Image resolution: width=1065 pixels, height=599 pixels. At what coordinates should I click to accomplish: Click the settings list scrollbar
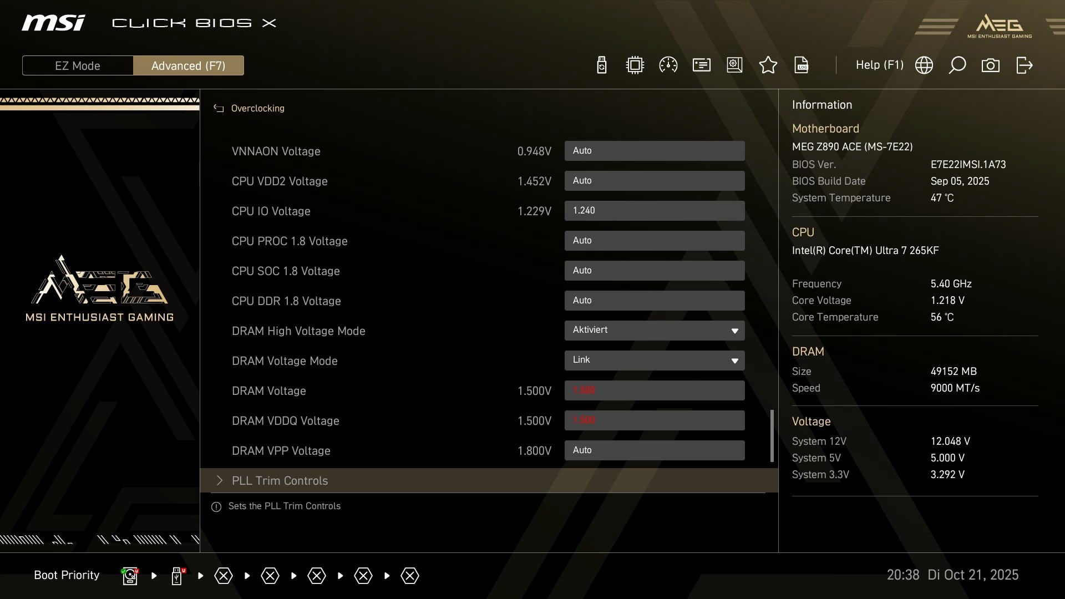coord(772,435)
